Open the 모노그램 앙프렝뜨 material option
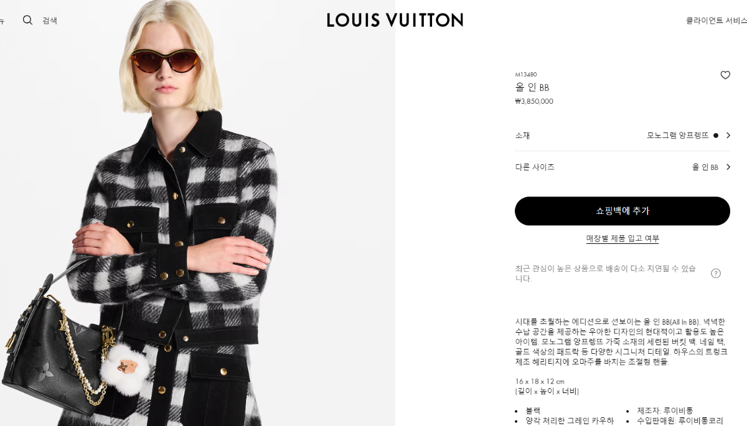This screenshot has height=426, width=747. (x=678, y=135)
